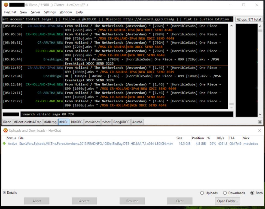Viewport: 265px width, 209px height.
Task: Open the Server menu
Action: 35,12
